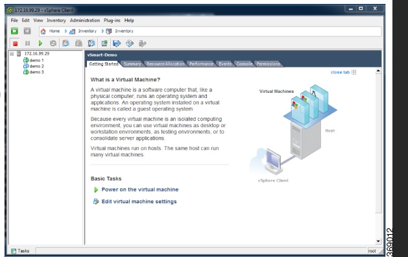This screenshot has width=408, height=257.
Task: Open the Tasks panel in status bar
Action: pyautogui.click(x=20, y=251)
